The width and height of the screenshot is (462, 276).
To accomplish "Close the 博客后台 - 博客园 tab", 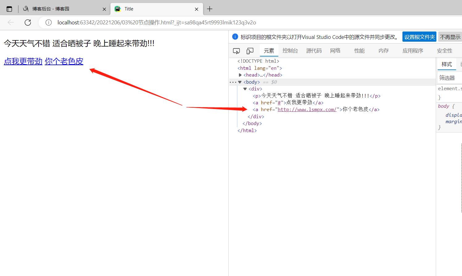I will pyautogui.click(x=104, y=9).
